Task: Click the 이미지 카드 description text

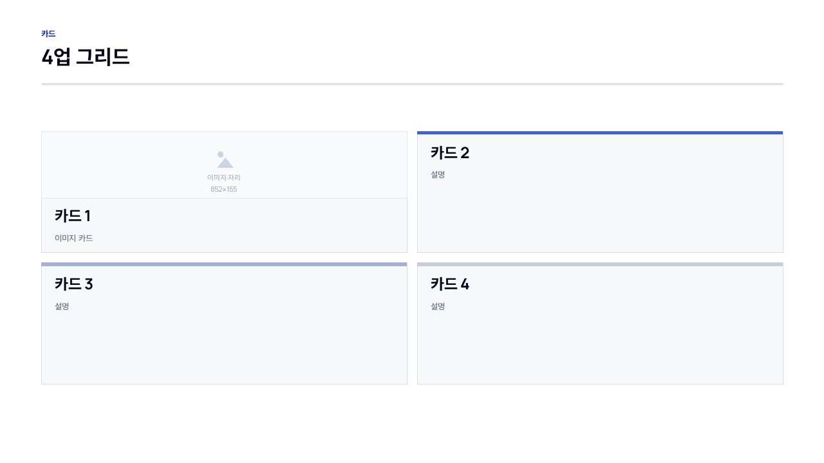Action: click(74, 238)
